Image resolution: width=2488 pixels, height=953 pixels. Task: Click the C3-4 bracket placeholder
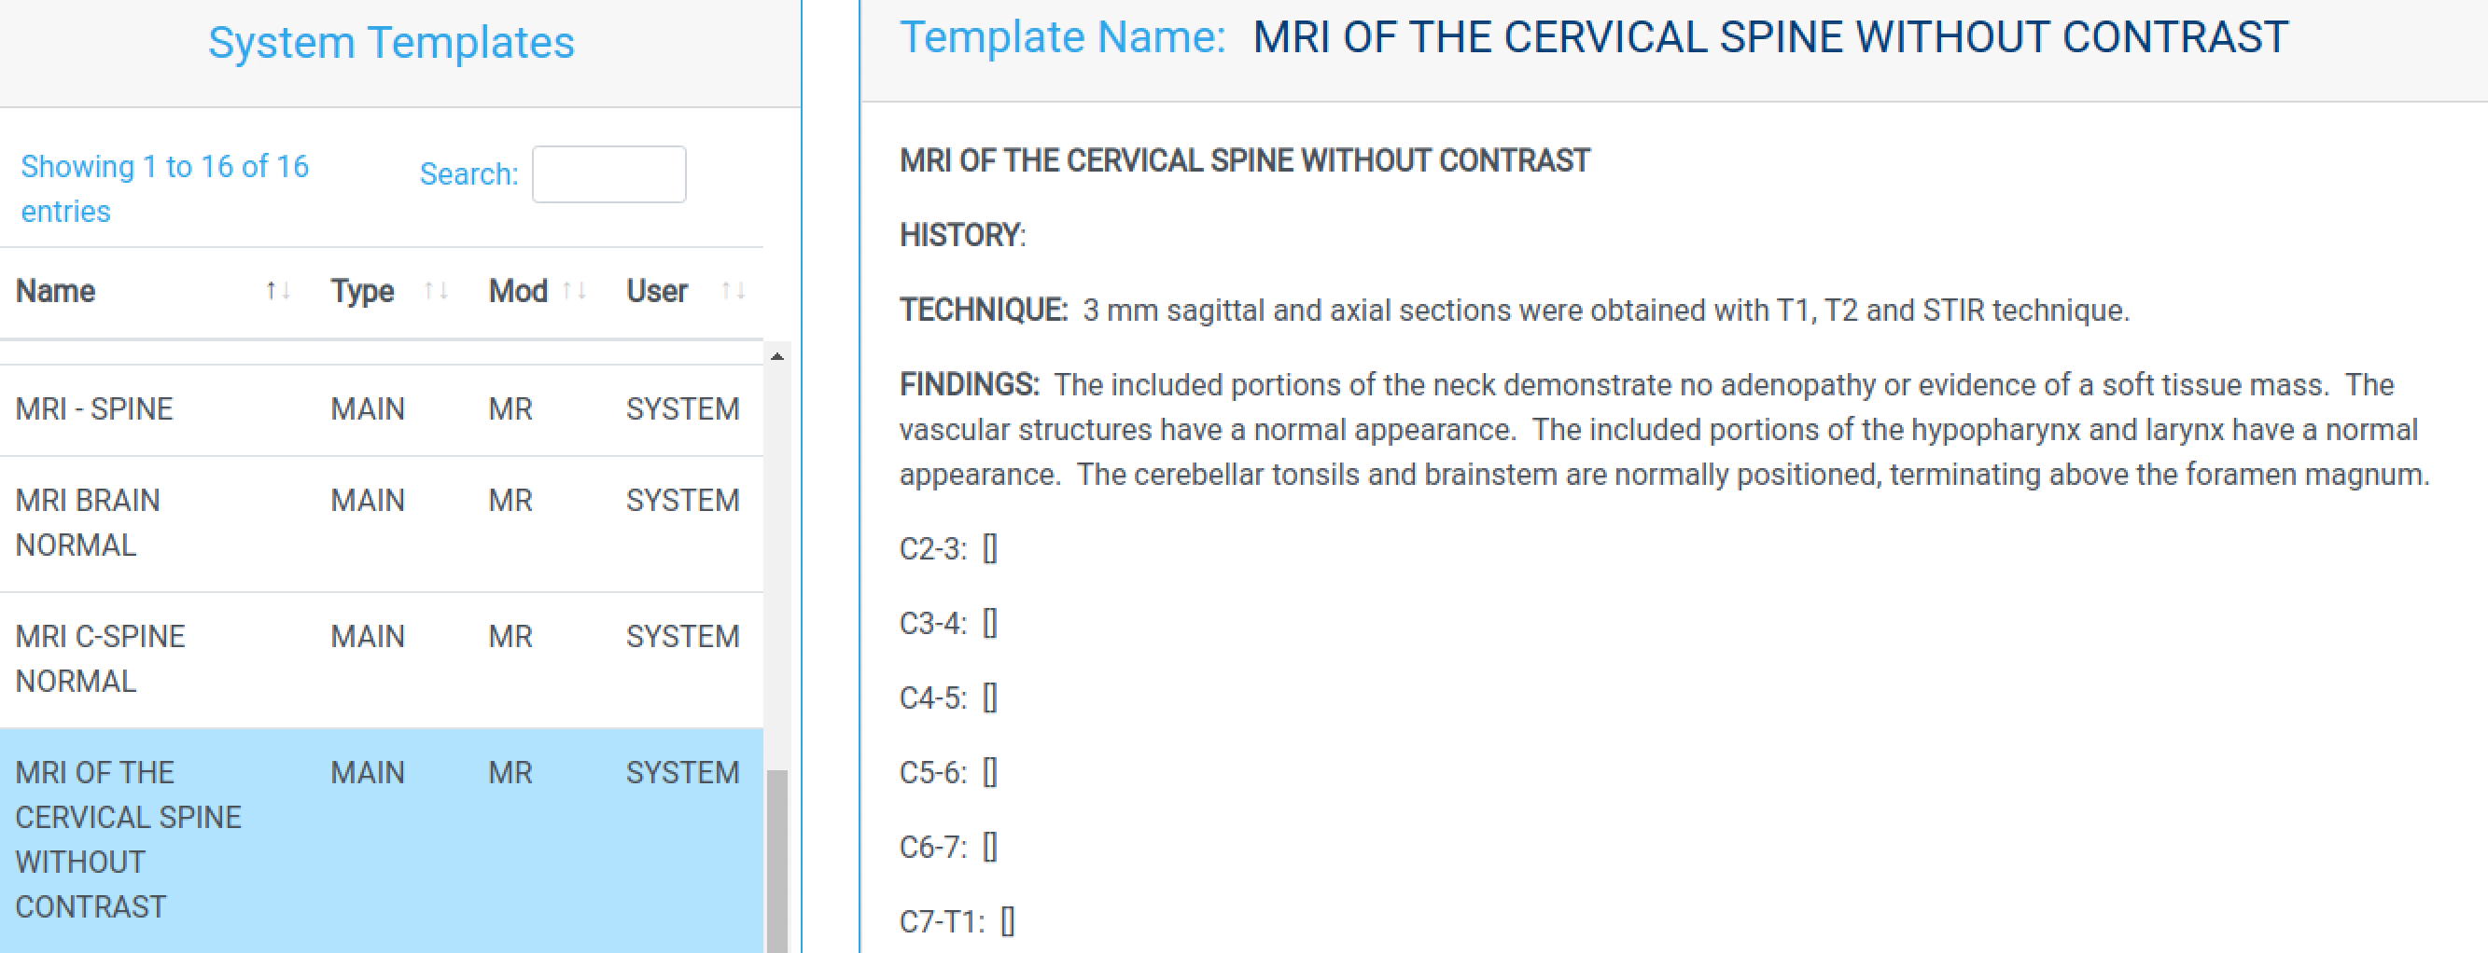990,624
